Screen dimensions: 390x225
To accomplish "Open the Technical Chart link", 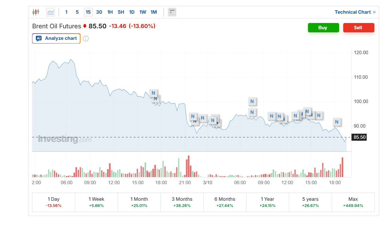I will (355, 12).
